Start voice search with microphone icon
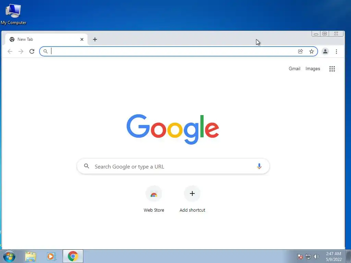The height and width of the screenshot is (263, 351). point(259,166)
